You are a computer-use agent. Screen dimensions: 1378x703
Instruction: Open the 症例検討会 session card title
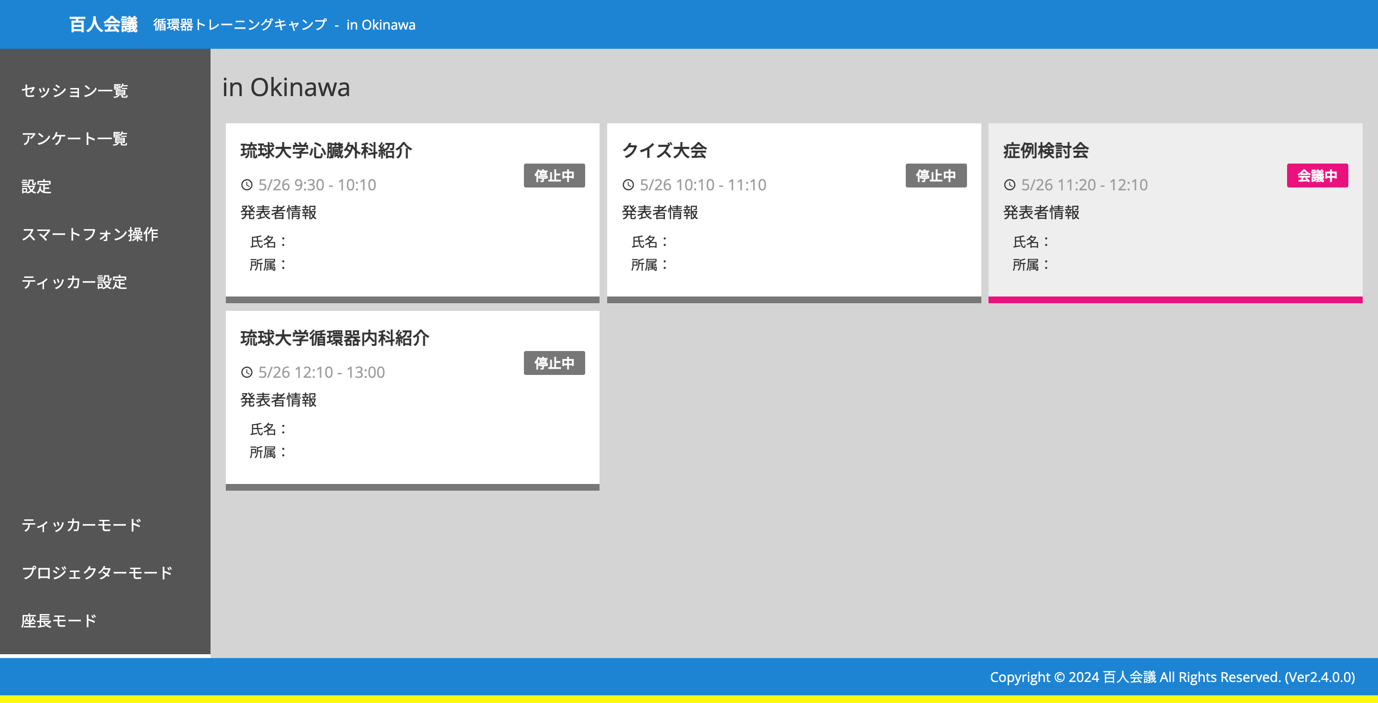point(1046,151)
